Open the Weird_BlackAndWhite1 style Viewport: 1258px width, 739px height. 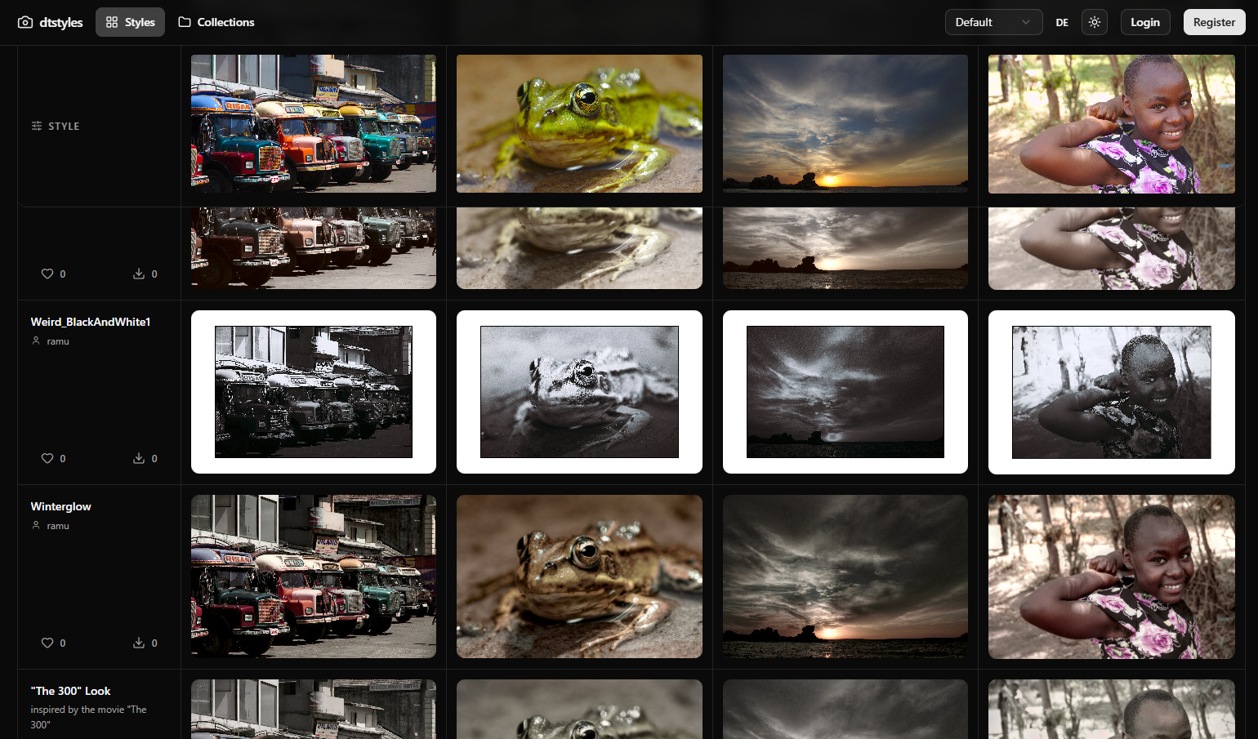click(91, 322)
